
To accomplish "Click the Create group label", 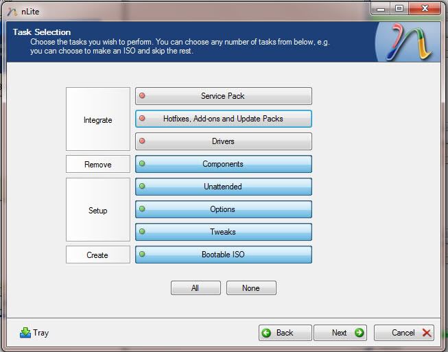I will (x=98, y=255).
